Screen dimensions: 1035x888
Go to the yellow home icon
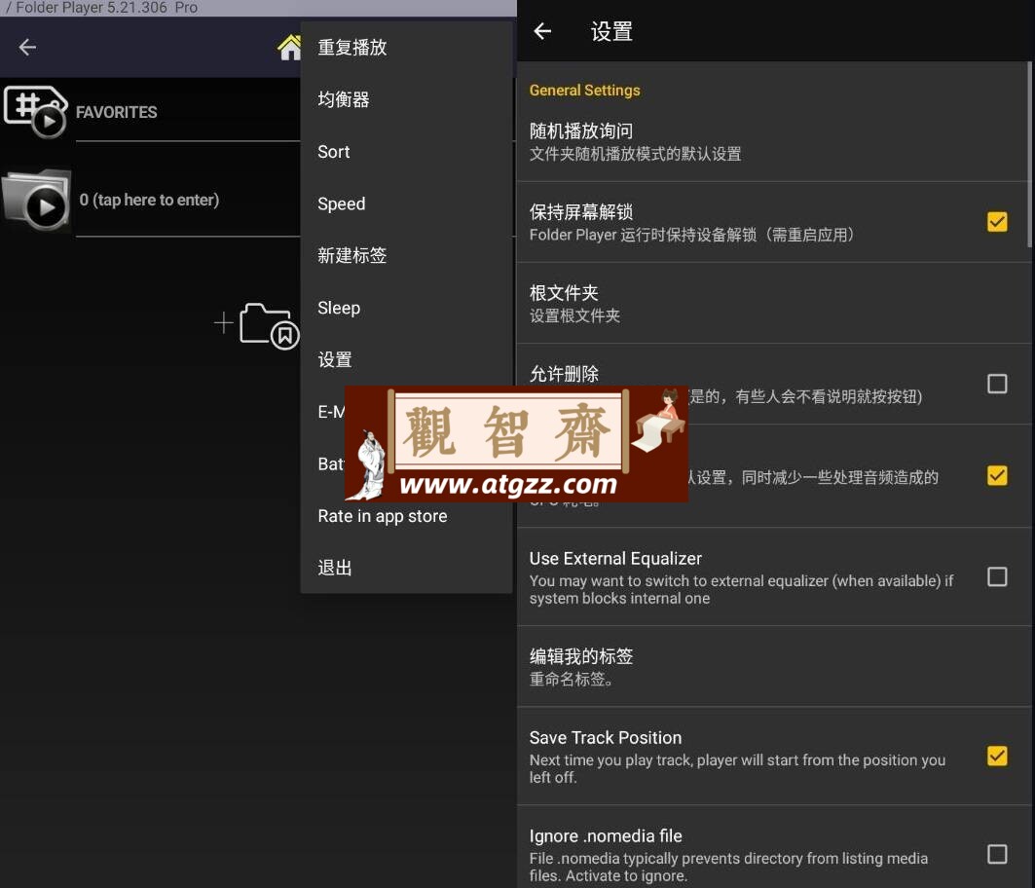tap(289, 47)
